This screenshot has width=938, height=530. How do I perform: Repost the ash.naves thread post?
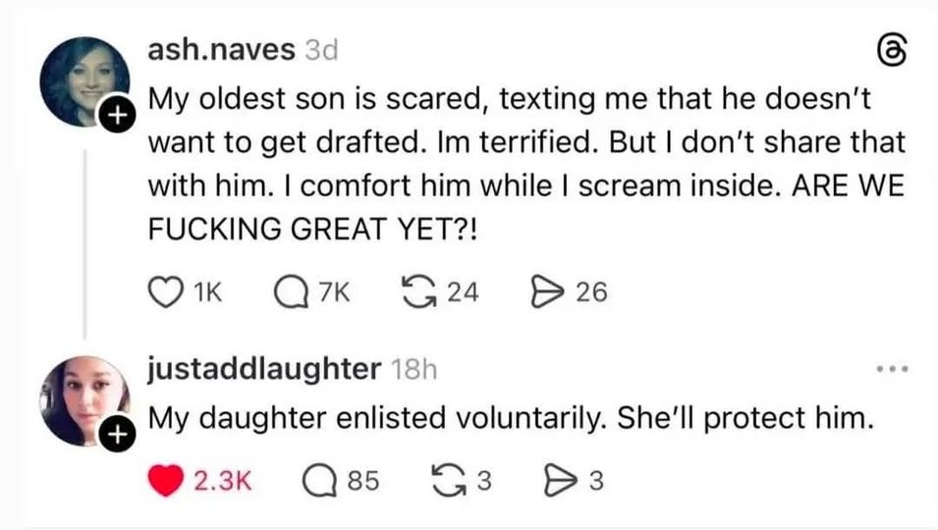coord(419,291)
